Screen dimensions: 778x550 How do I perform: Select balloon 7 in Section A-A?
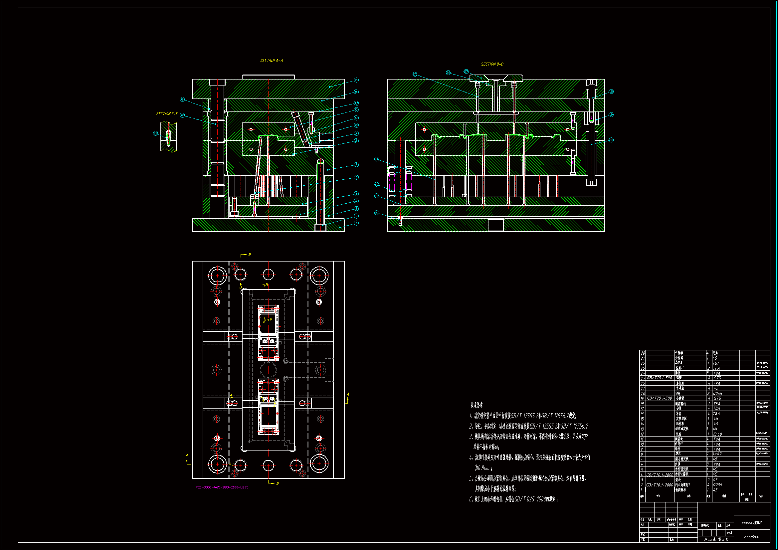point(356,165)
